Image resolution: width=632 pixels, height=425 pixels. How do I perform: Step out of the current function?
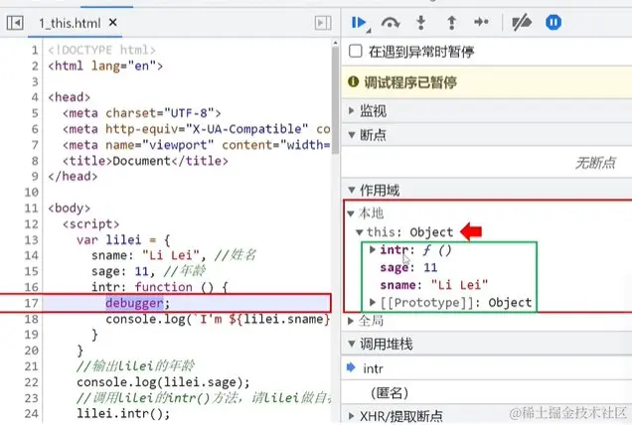click(x=451, y=23)
